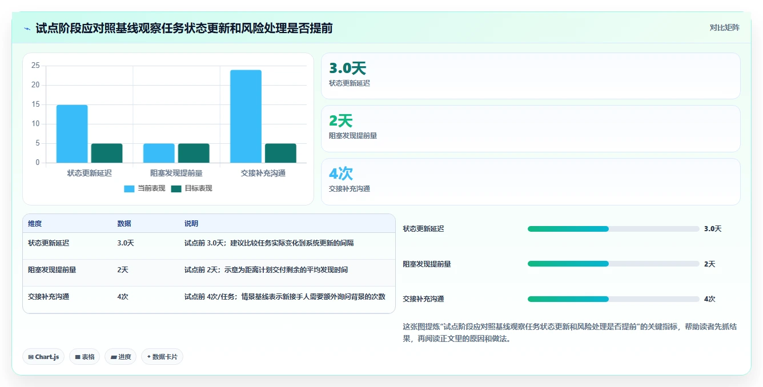This screenshot has height=387, width=763.
Task: Click the 状态更新延迟 x-axis label in chart
Action: tap(89, 173)
